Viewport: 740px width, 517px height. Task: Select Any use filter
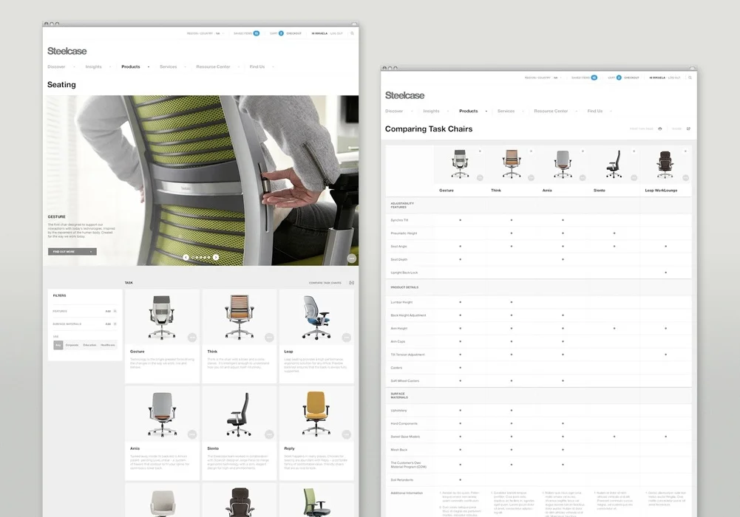click(58, 345)
